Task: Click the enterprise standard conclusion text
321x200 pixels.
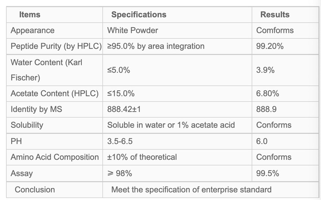Action: point(191,190)
